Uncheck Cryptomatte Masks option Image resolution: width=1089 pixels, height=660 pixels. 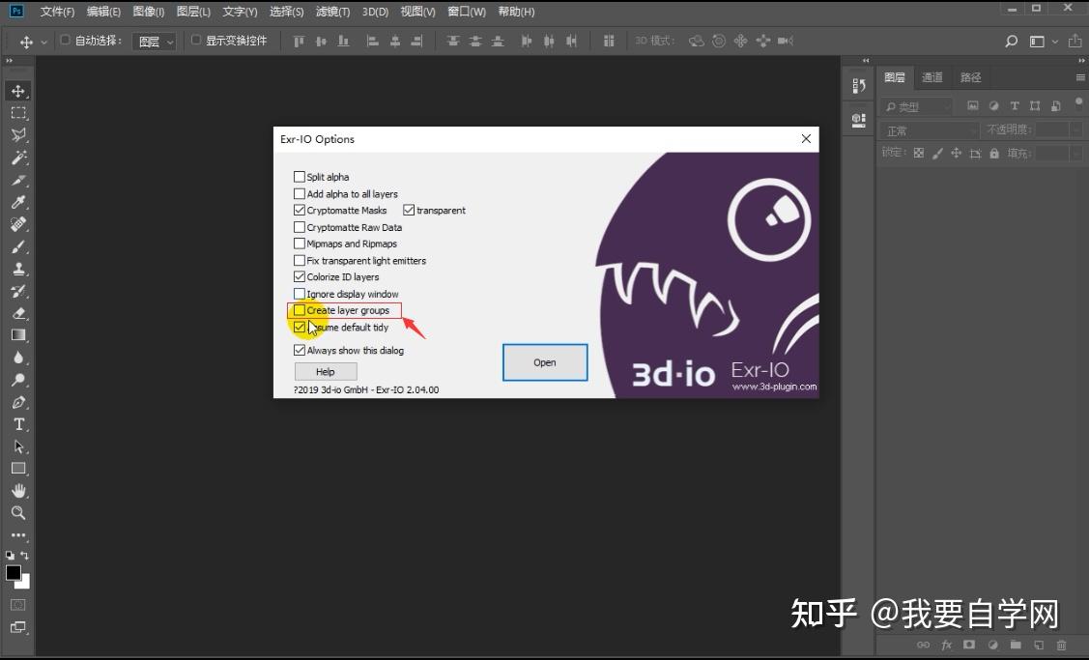(300, 211)
